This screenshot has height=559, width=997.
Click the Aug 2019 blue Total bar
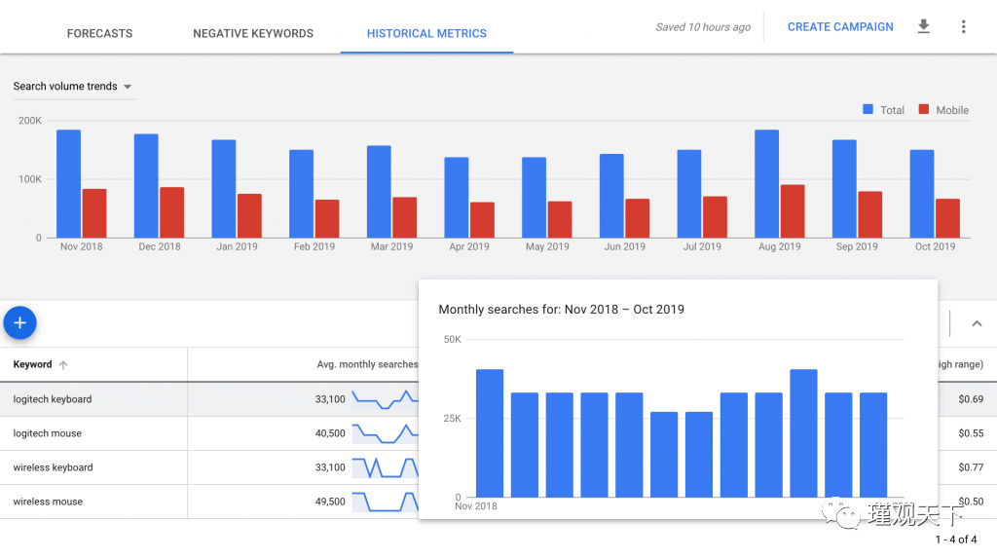[766, 185]
